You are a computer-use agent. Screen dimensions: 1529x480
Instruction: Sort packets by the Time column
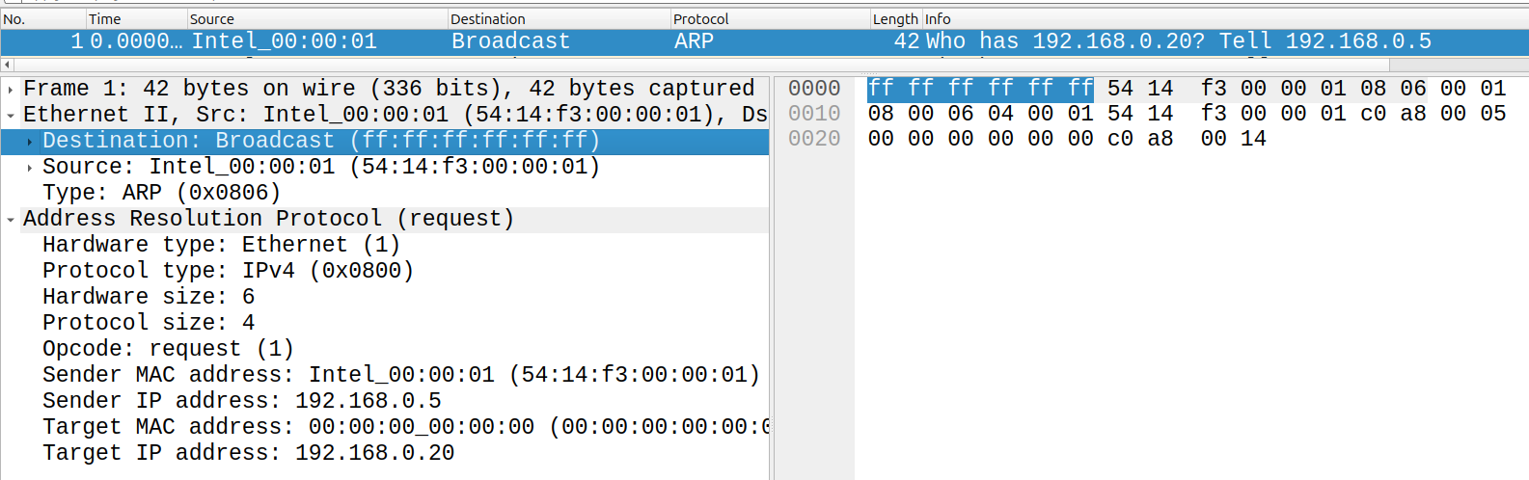tap(136, 18)
